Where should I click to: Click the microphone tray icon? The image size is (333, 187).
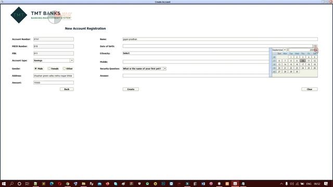pos(287,183)
